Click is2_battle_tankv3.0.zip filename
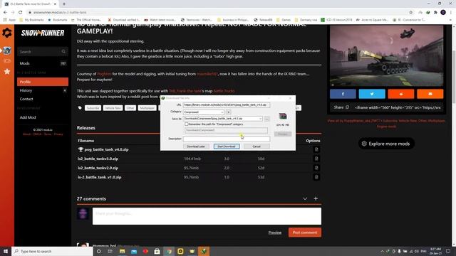This screenshot has width=456, height=256. [98, 159]
